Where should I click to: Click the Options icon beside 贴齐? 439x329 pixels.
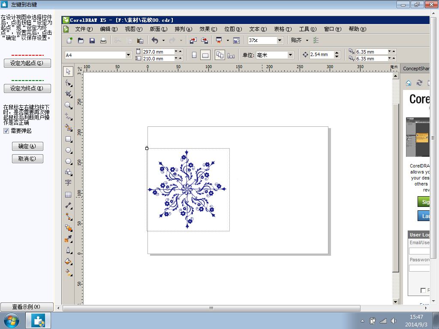pyautogui.click(x=316, y=40)
